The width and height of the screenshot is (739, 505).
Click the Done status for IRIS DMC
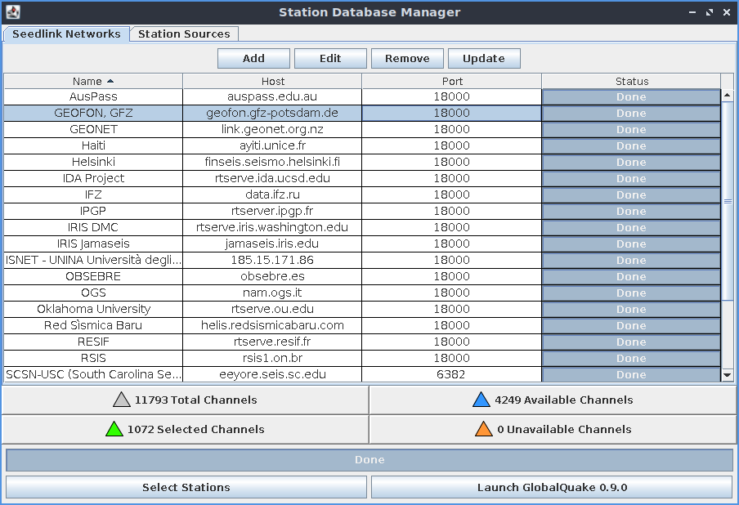pos(631,227)
